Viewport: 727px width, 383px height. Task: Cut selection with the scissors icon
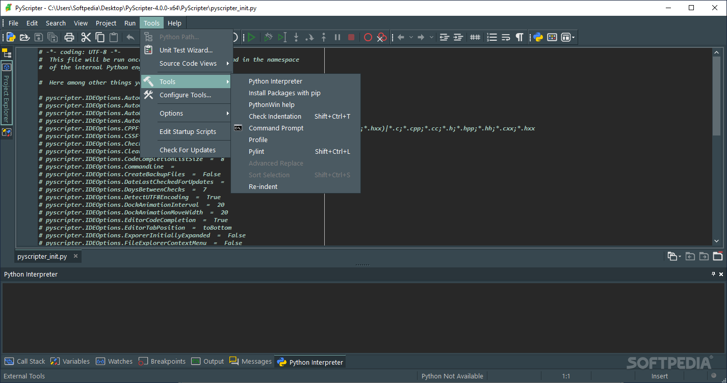[x=86, y=37]
